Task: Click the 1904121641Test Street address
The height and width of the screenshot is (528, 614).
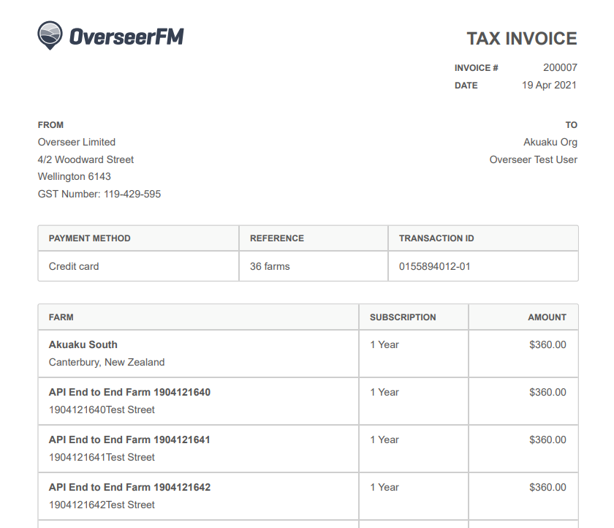Action: [102, 457]
